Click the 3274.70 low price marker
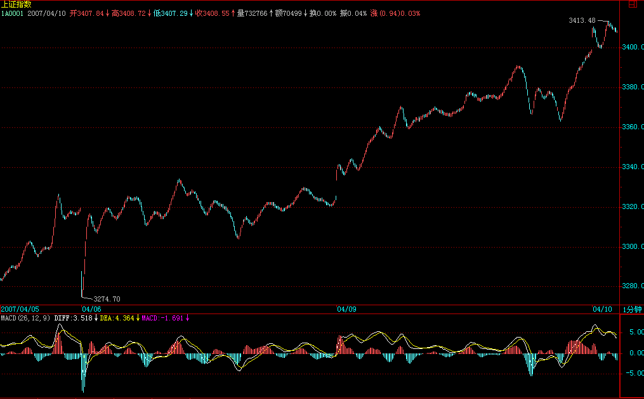Image resolution: width=644 pixels, height=399 pixels. pos(107,299)
